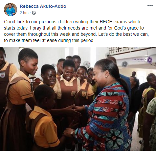Select the word 'BECE' in the post text
156x151 pixels.
[106, 22]
